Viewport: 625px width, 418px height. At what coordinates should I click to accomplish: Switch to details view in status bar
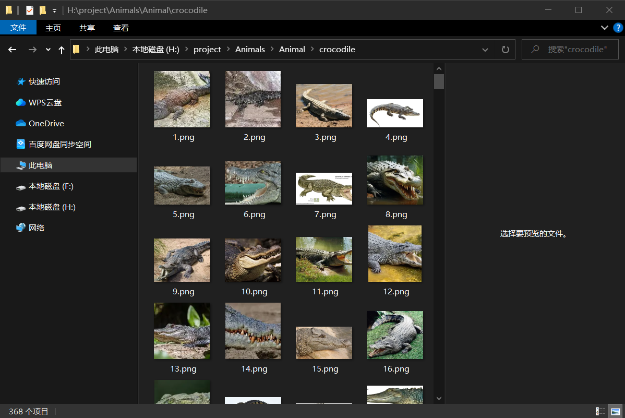(600, 411)
